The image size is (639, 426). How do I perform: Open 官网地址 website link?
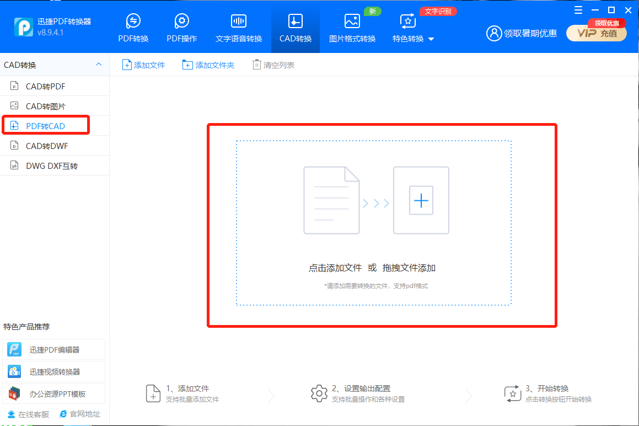[x=80, y=414]
